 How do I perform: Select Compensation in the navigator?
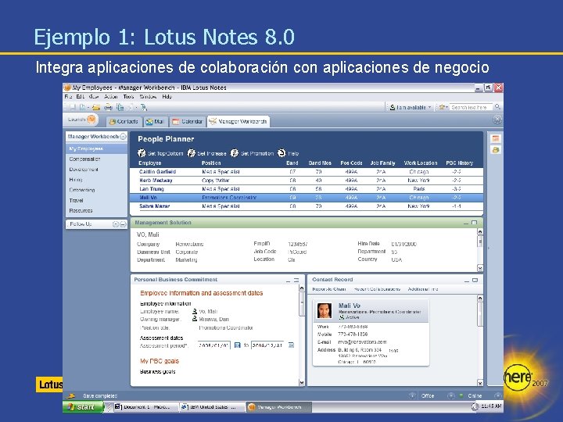click(84, 159)
